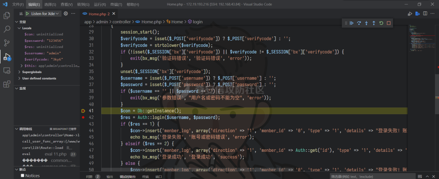Collapse the Locals scope

coord(19,28)
